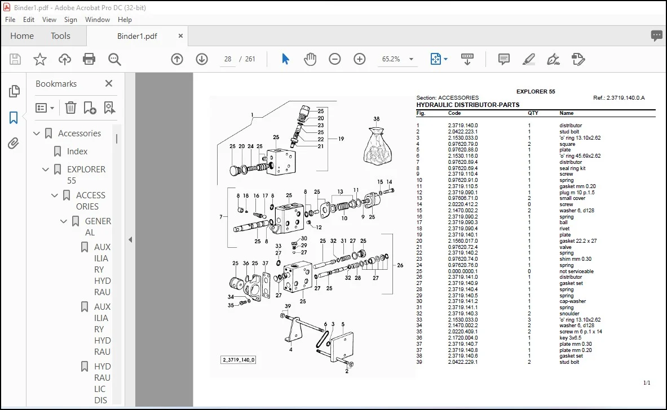Open the Index bookmark
This screenshot has height=410, width=667.
[77, 151]
